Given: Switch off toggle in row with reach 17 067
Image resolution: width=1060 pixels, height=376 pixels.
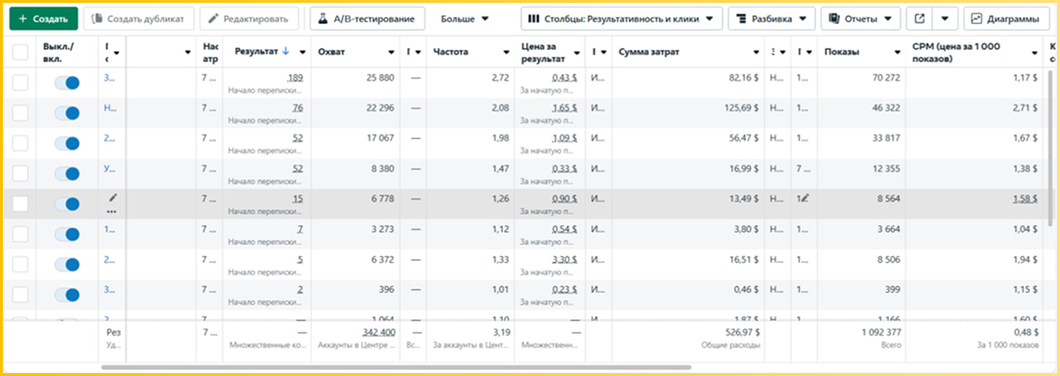Looking at the screenshot, I should tap(67, 143).
